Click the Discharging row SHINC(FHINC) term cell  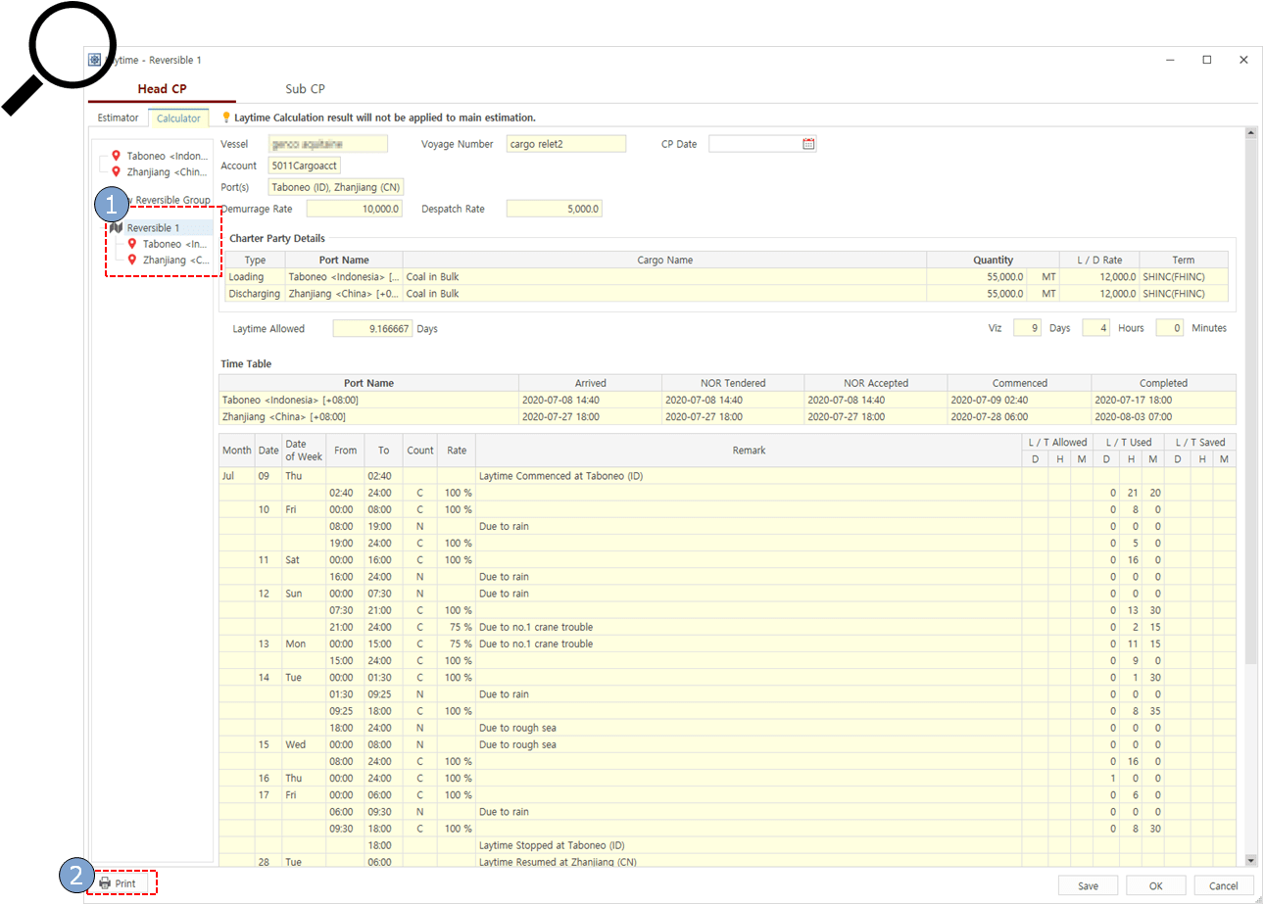click(1183, 294)
